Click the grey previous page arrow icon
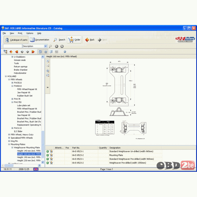 [22, 52]
